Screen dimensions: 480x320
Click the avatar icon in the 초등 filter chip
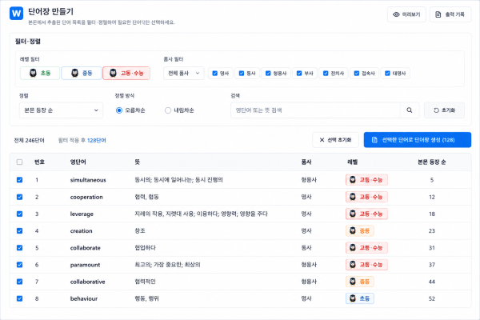click(33, 73)
